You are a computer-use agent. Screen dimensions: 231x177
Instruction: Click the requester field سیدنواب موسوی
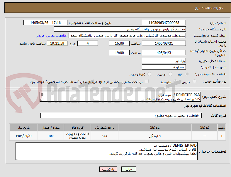pyautogui.click(x=127, y=36)
